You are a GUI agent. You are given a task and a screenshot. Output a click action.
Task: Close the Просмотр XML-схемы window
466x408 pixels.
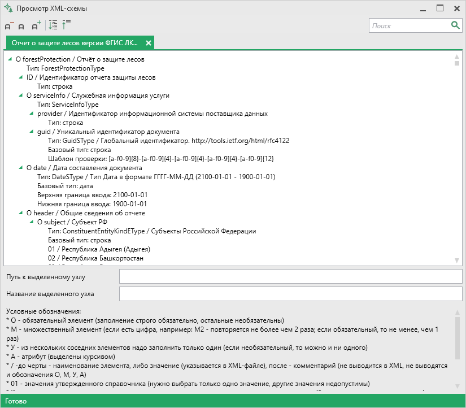[x=457, y=8]
